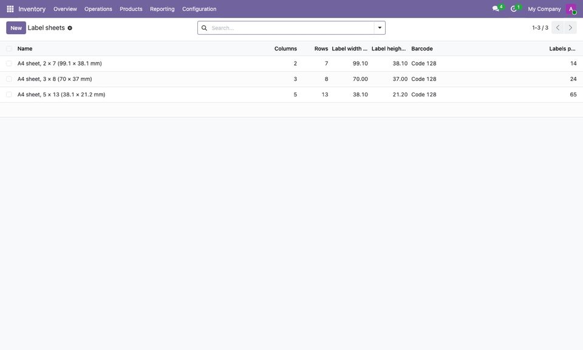Screen dimensions: 583x350
Task: Sort by the Columns header
Action: pos(285,49)
